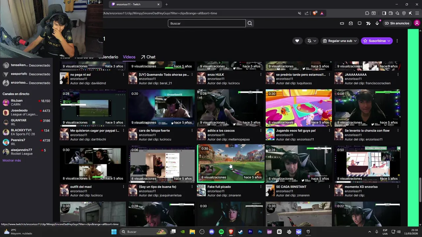Image resolution: width=422 pixels, height=237 pixels.
Task: Play the 'SE CAGA IIIINSTANT' clip thumbnail
Action: 299,164
